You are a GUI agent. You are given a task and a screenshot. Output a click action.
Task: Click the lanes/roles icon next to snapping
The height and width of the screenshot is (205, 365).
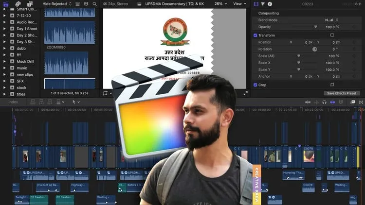click(341, 102)
